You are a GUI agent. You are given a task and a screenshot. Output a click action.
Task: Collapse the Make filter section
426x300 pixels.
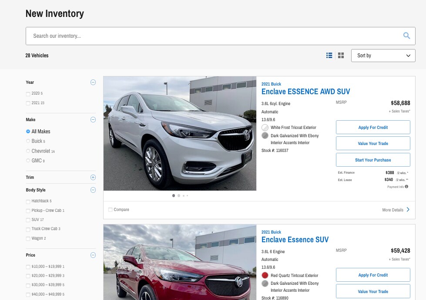pos(93,119)
